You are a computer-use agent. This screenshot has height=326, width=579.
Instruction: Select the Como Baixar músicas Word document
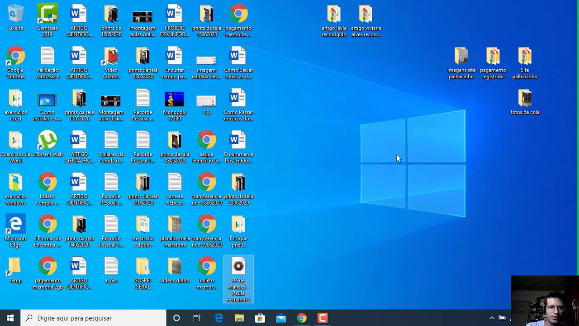(238, 63)
